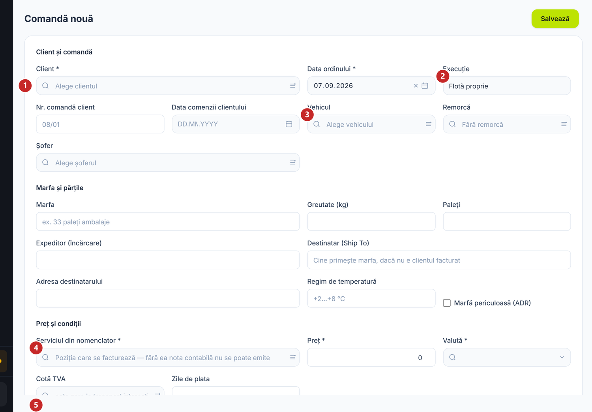Click the 'Client și comandă' section heading
The width and height of the screenshot is (592, 412).
pos(64,52)
